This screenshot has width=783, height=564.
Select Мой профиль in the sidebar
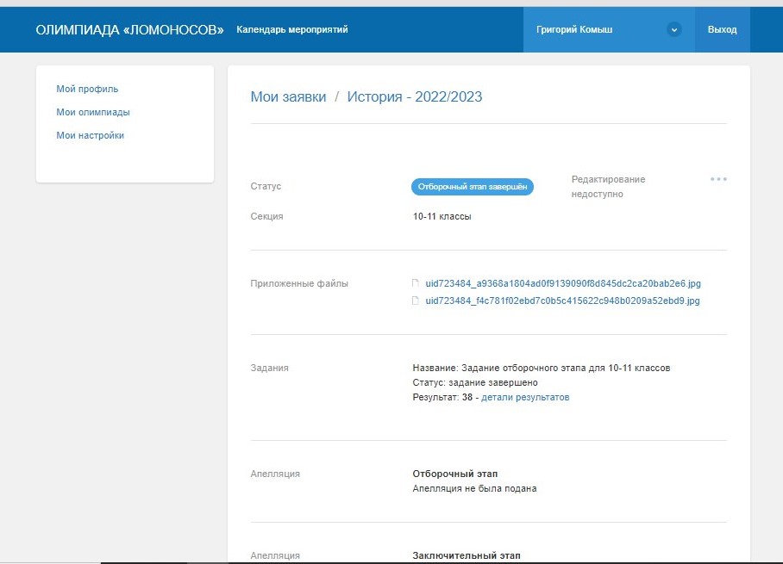[x=87, y=89]
